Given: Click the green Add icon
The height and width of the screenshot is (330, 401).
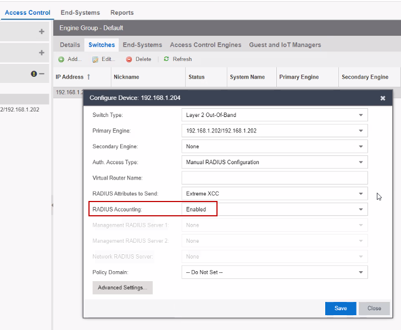Looking at the screenshot, I should [61, 59].
